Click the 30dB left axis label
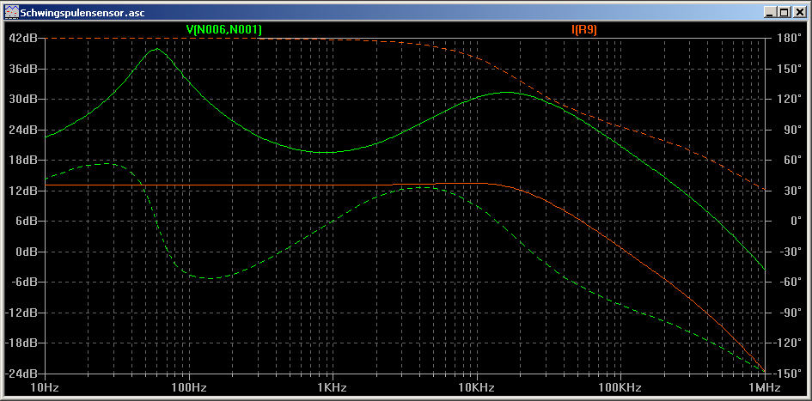Viewport: 812px width, 401px height. [x=24, y=100]
